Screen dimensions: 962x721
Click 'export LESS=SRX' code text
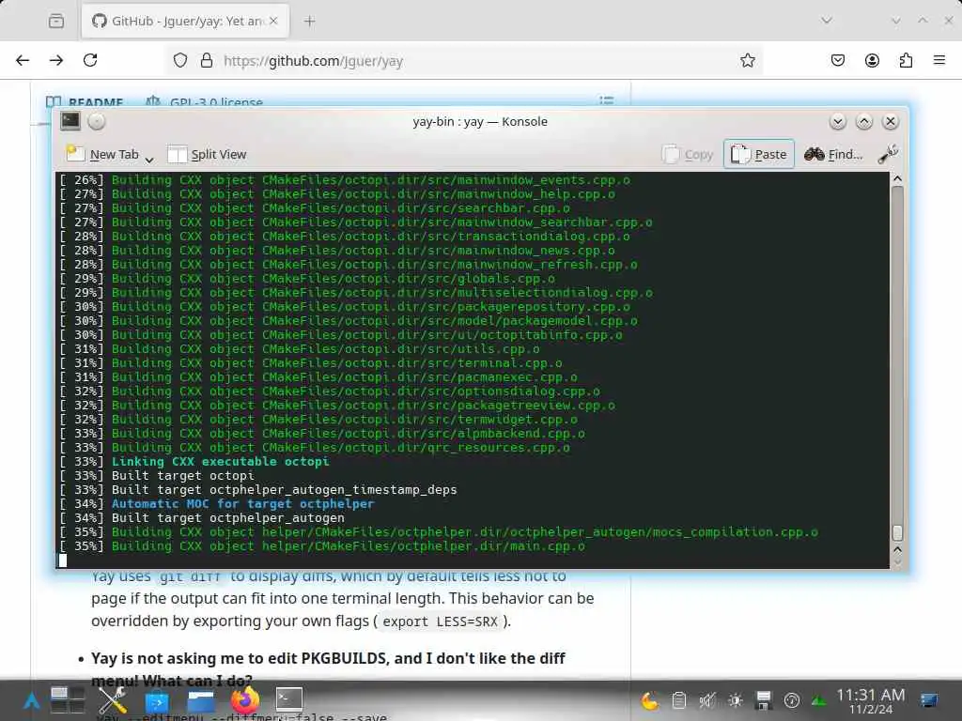pyautogui.click(x=440, y=621)
